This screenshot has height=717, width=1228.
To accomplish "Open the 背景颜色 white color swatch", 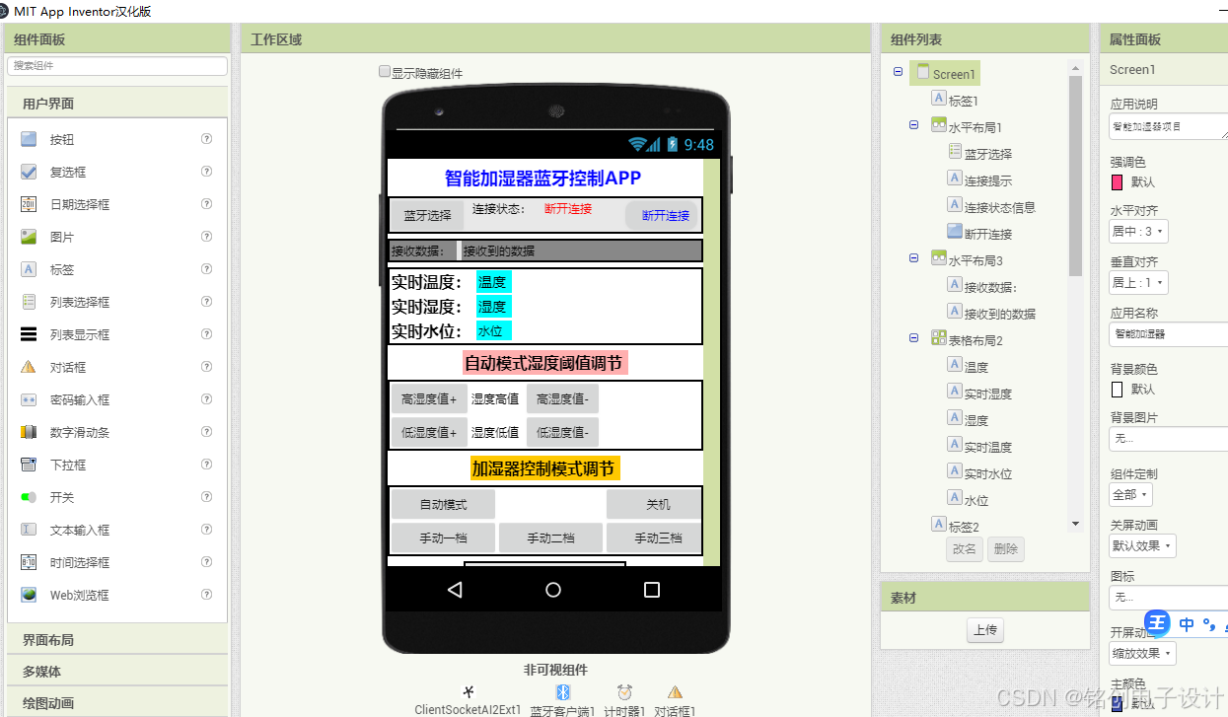I will (1117, 390).
